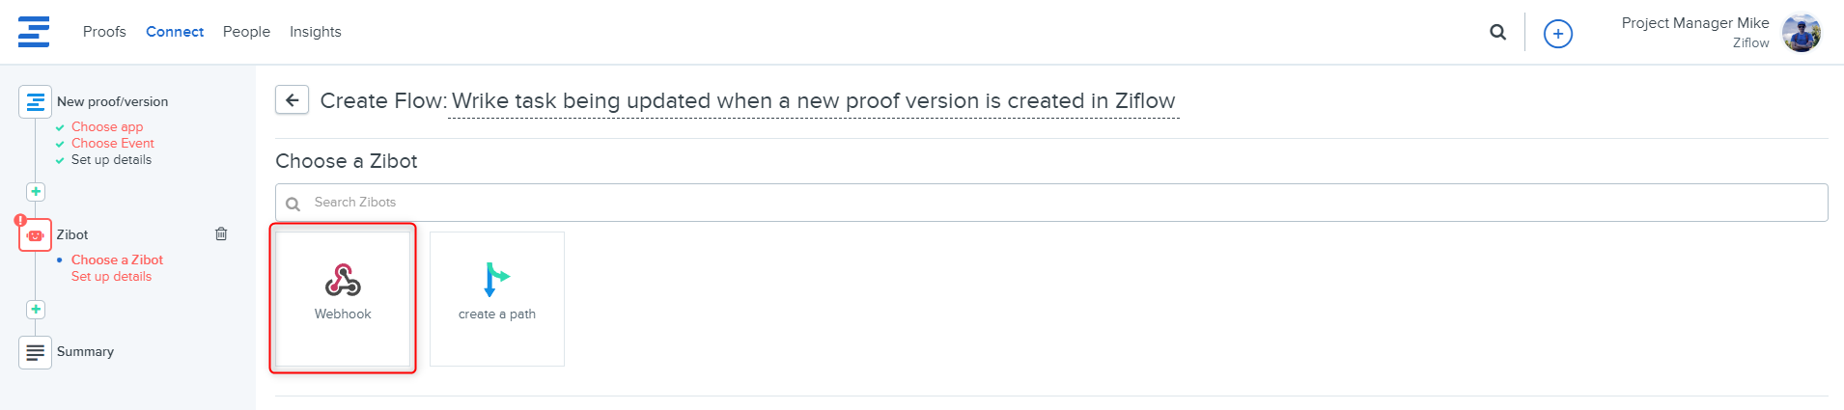
Task: Open the Summary step icon
Action: pos(35,352)
